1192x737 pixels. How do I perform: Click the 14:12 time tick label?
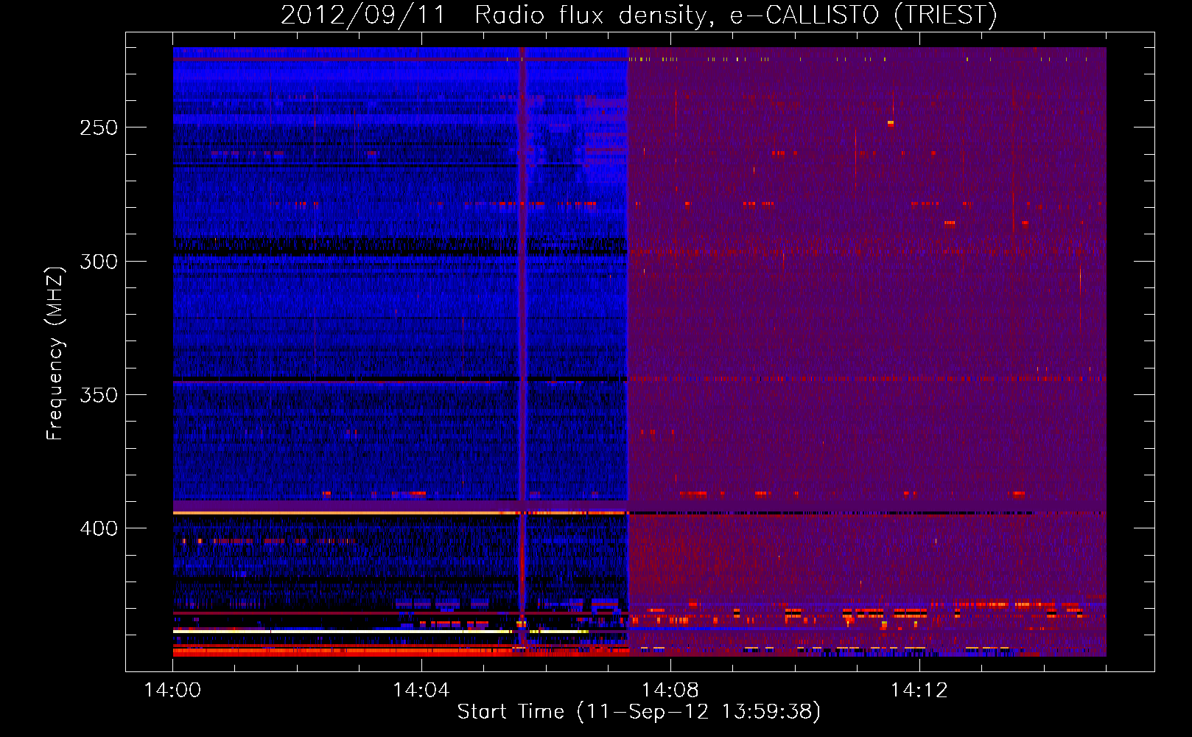(919, 691)
